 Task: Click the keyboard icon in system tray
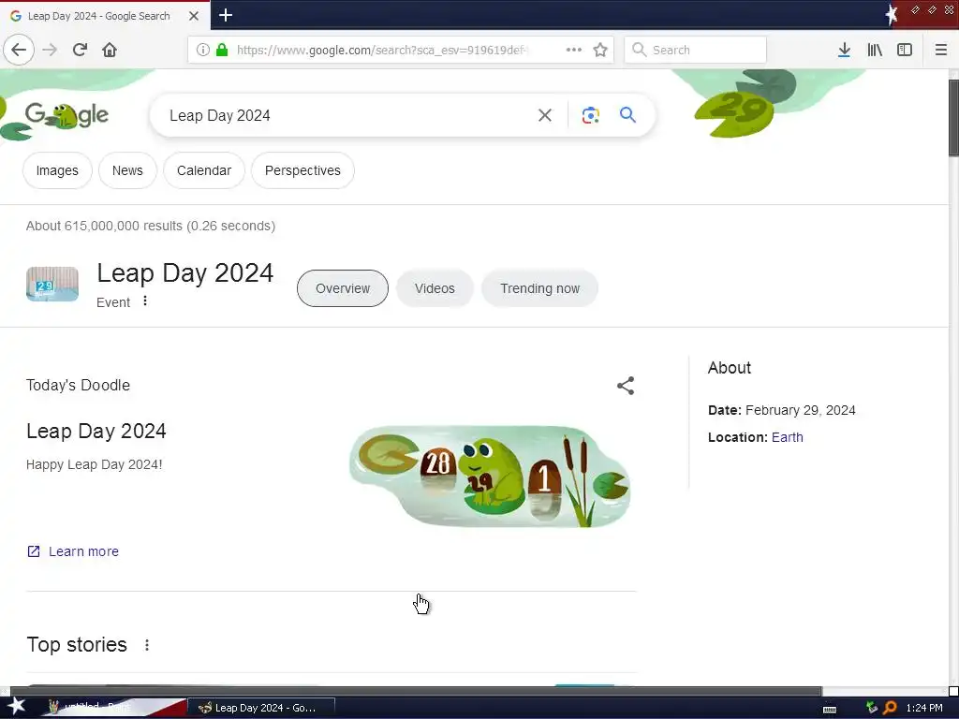[x=830, y=709]
